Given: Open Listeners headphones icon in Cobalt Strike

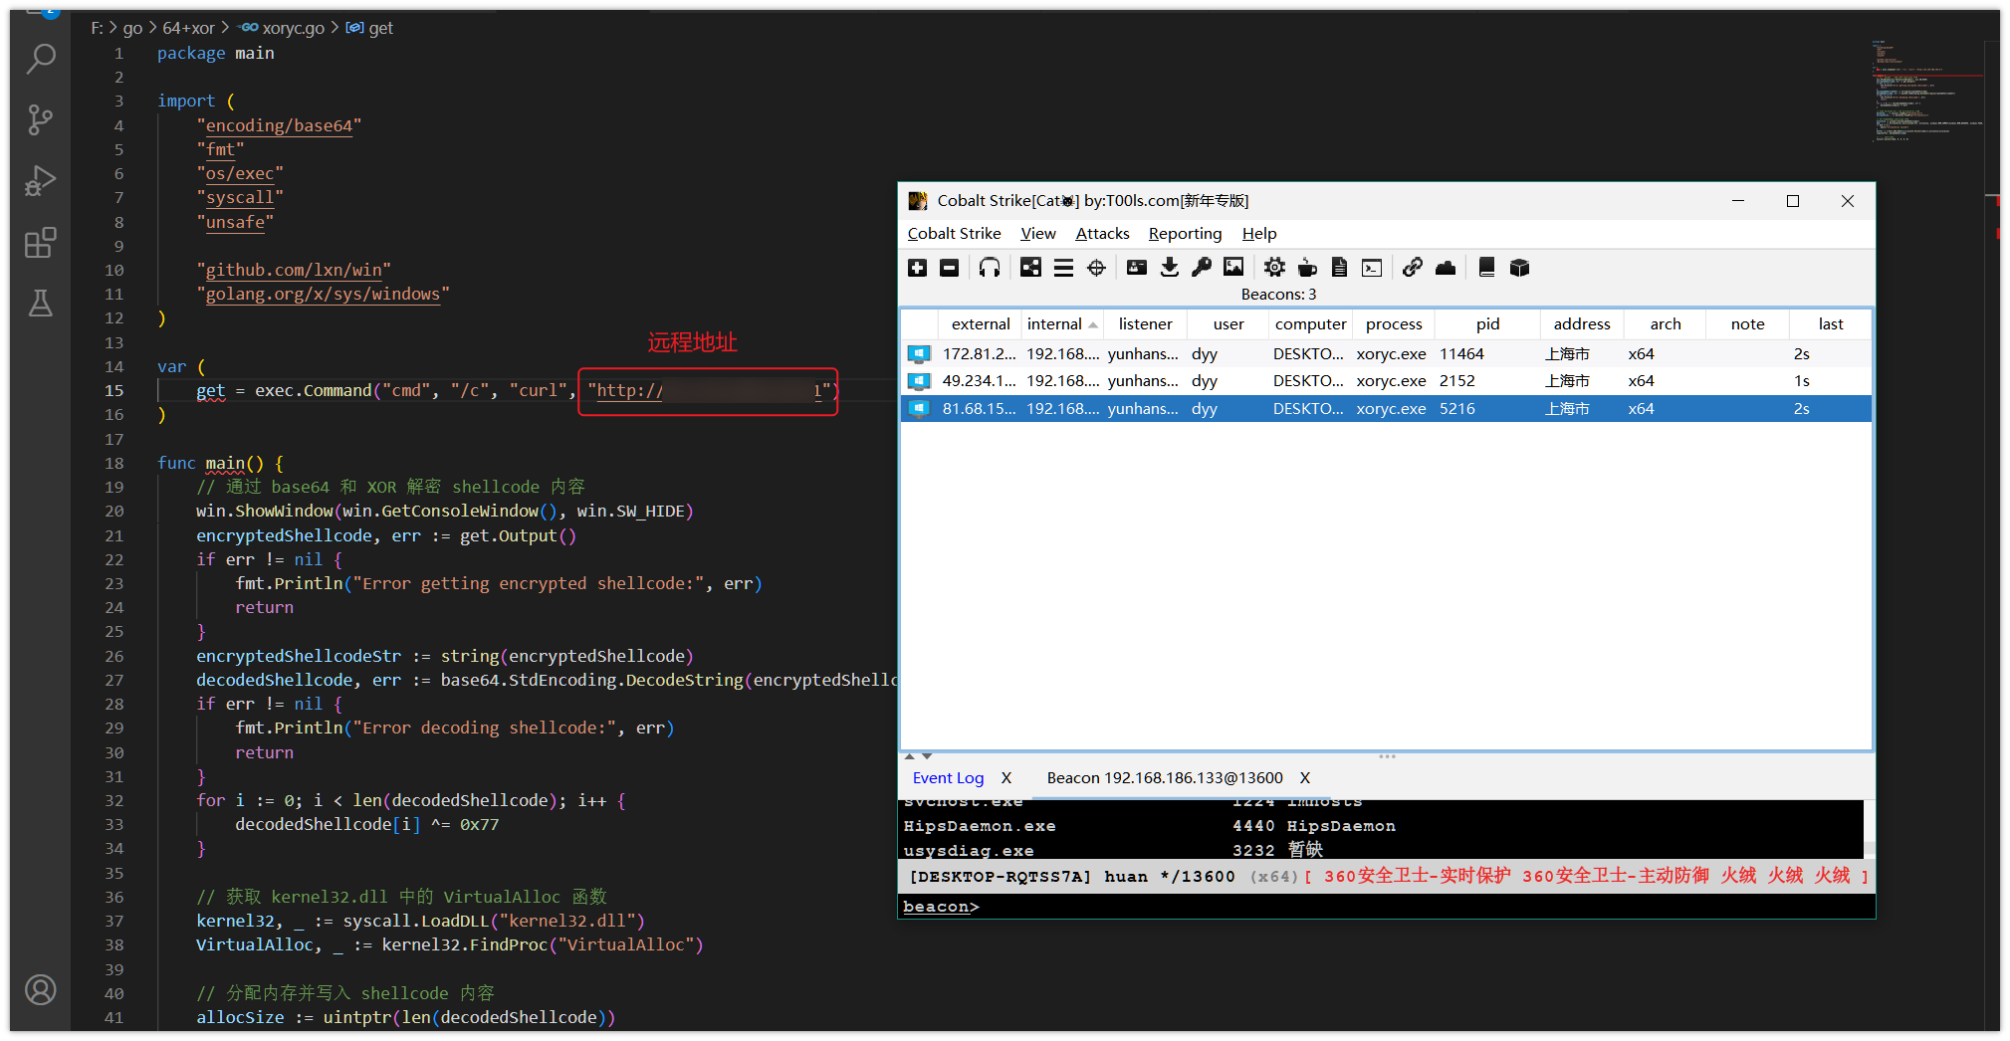Looking at the screenshot, I should [x=990, y=268].
